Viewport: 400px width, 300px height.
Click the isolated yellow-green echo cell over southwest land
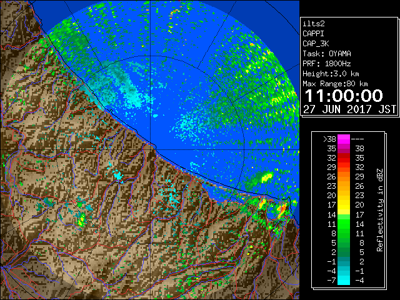point(81,220)
